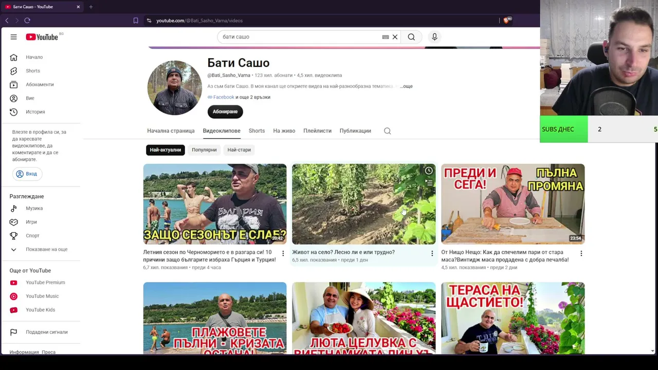Open options menu for Живот на село video

coord(432,253)
